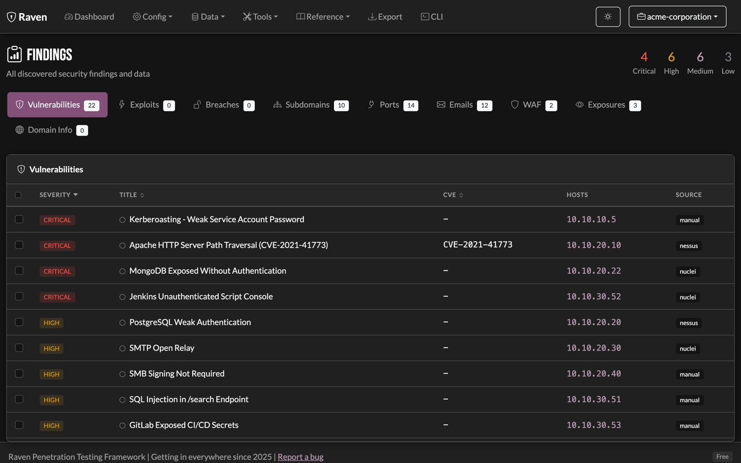Click status circle for Apache Path Traversal

pyautogui.click(x=122, y=246)
